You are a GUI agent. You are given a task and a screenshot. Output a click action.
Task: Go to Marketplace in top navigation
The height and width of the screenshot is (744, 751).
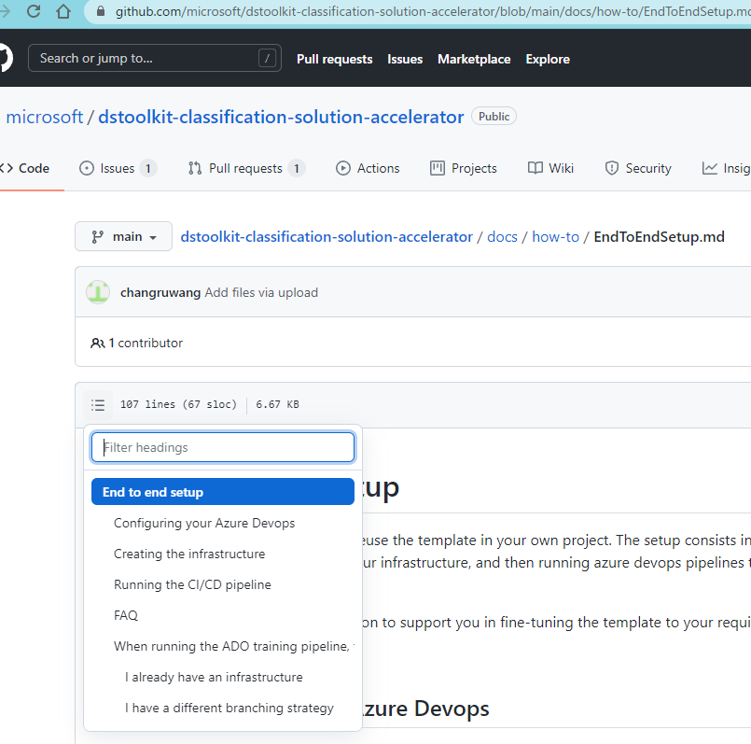474,59
